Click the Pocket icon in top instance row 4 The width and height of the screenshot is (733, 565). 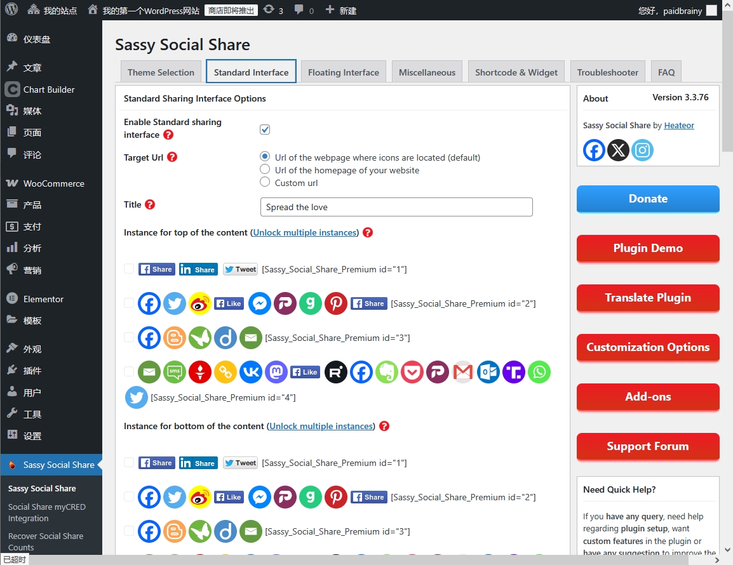click(x=412, y=372)
